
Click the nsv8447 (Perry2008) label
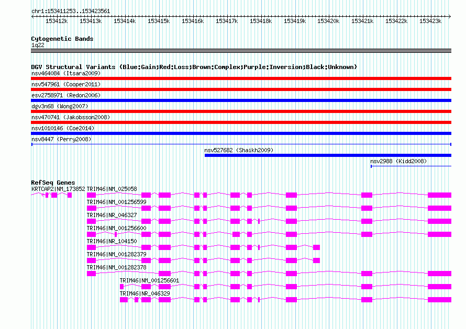coord(61,139)
